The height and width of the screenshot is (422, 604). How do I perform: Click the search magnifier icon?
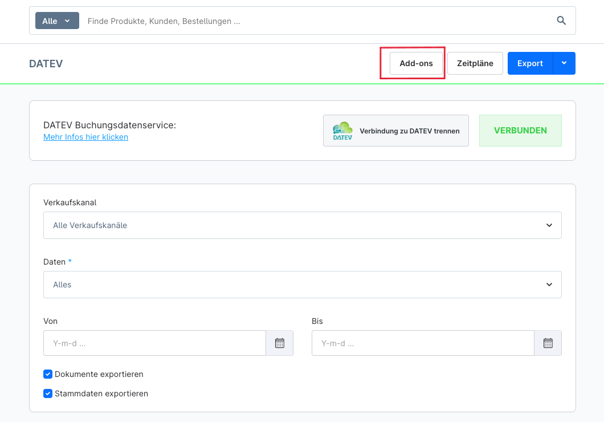561,21
